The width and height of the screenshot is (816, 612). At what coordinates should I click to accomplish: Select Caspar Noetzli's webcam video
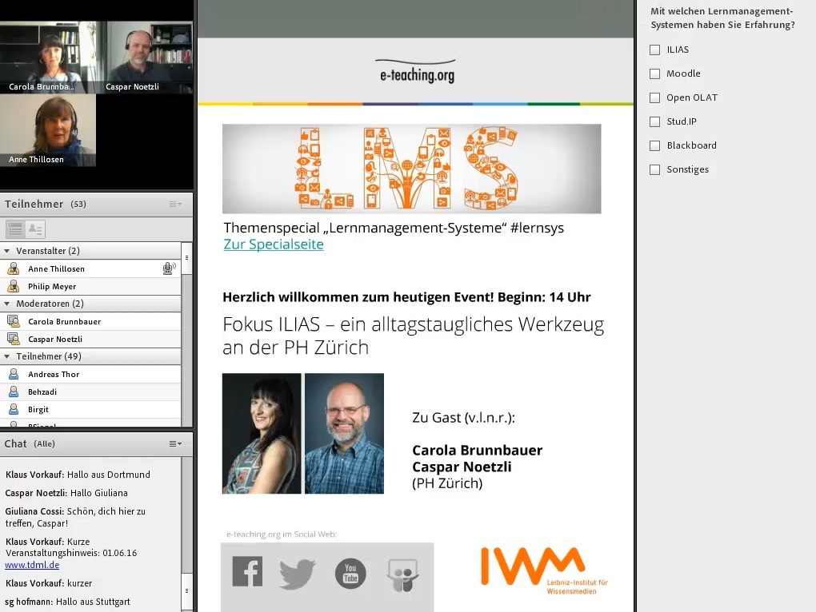(145, 58)
